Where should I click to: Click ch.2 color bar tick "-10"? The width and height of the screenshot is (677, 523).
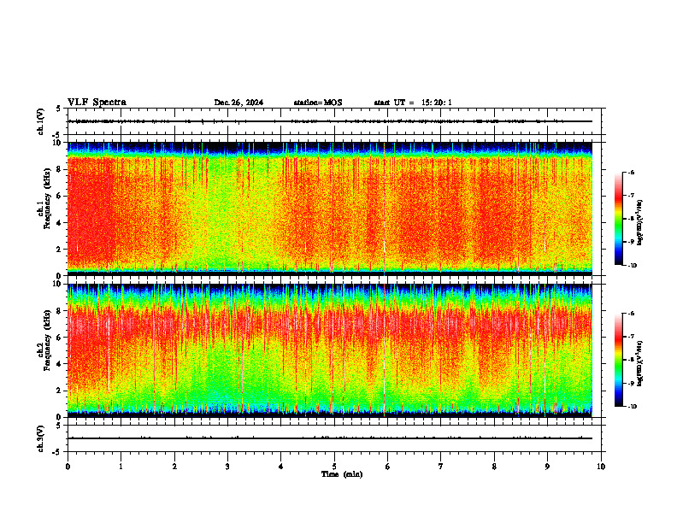click(x=633, y=407)
